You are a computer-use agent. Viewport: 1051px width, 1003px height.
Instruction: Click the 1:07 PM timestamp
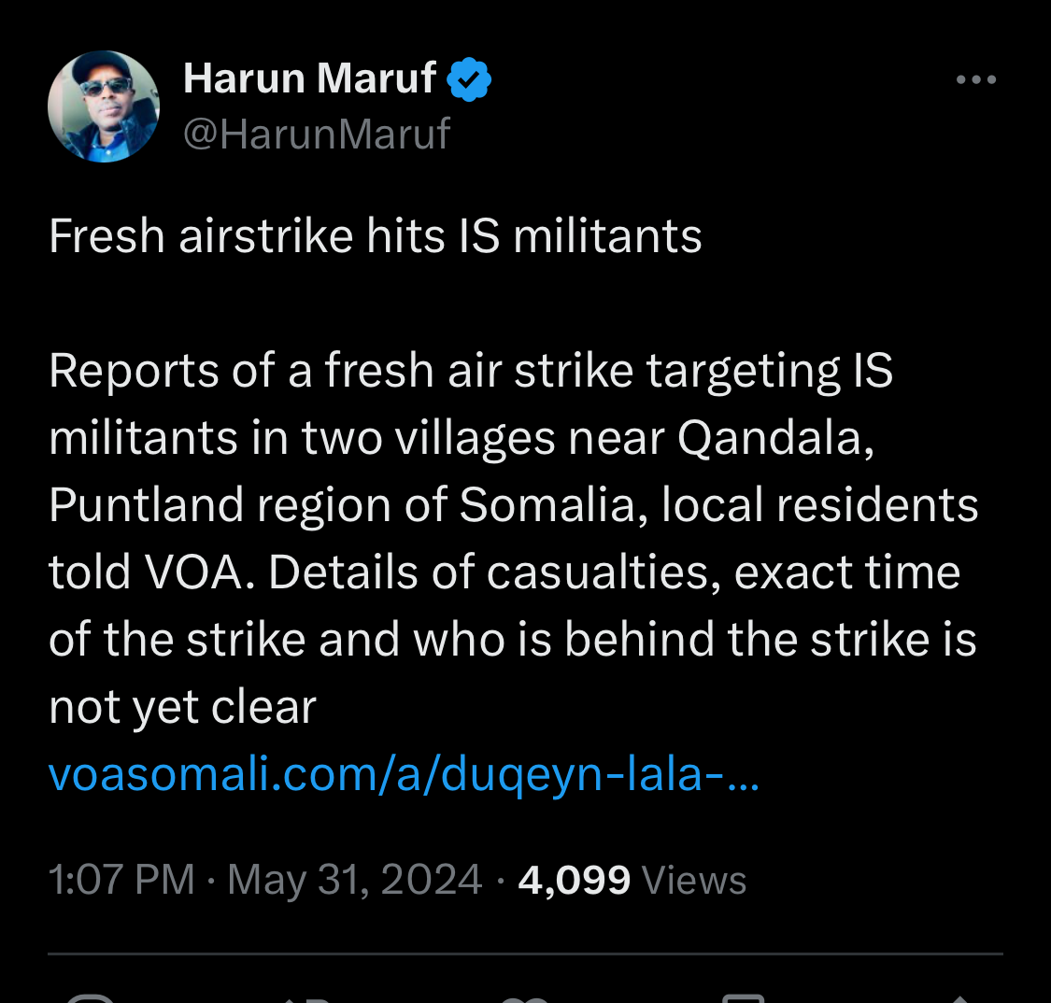click(x=121, y=879)
